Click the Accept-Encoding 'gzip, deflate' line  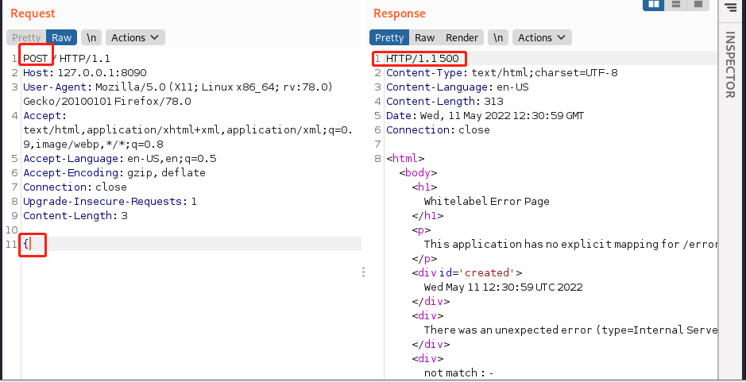click(114, 172)
